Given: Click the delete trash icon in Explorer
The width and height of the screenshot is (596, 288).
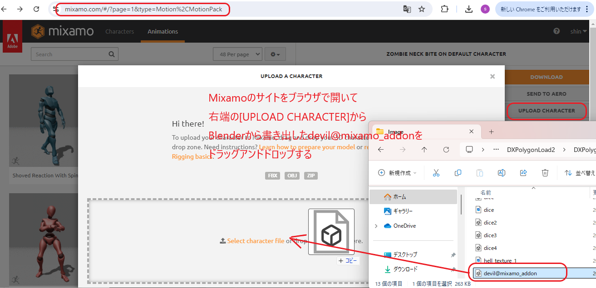Looking at the screenshot, I should tap(545, 173).
